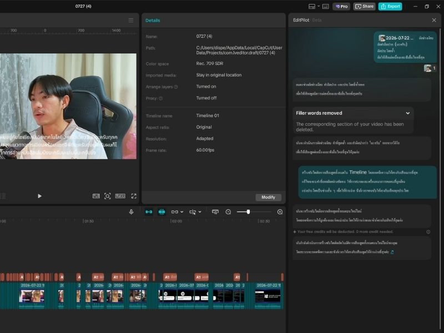
Task: Play the preview video
Action: point(39,196)
